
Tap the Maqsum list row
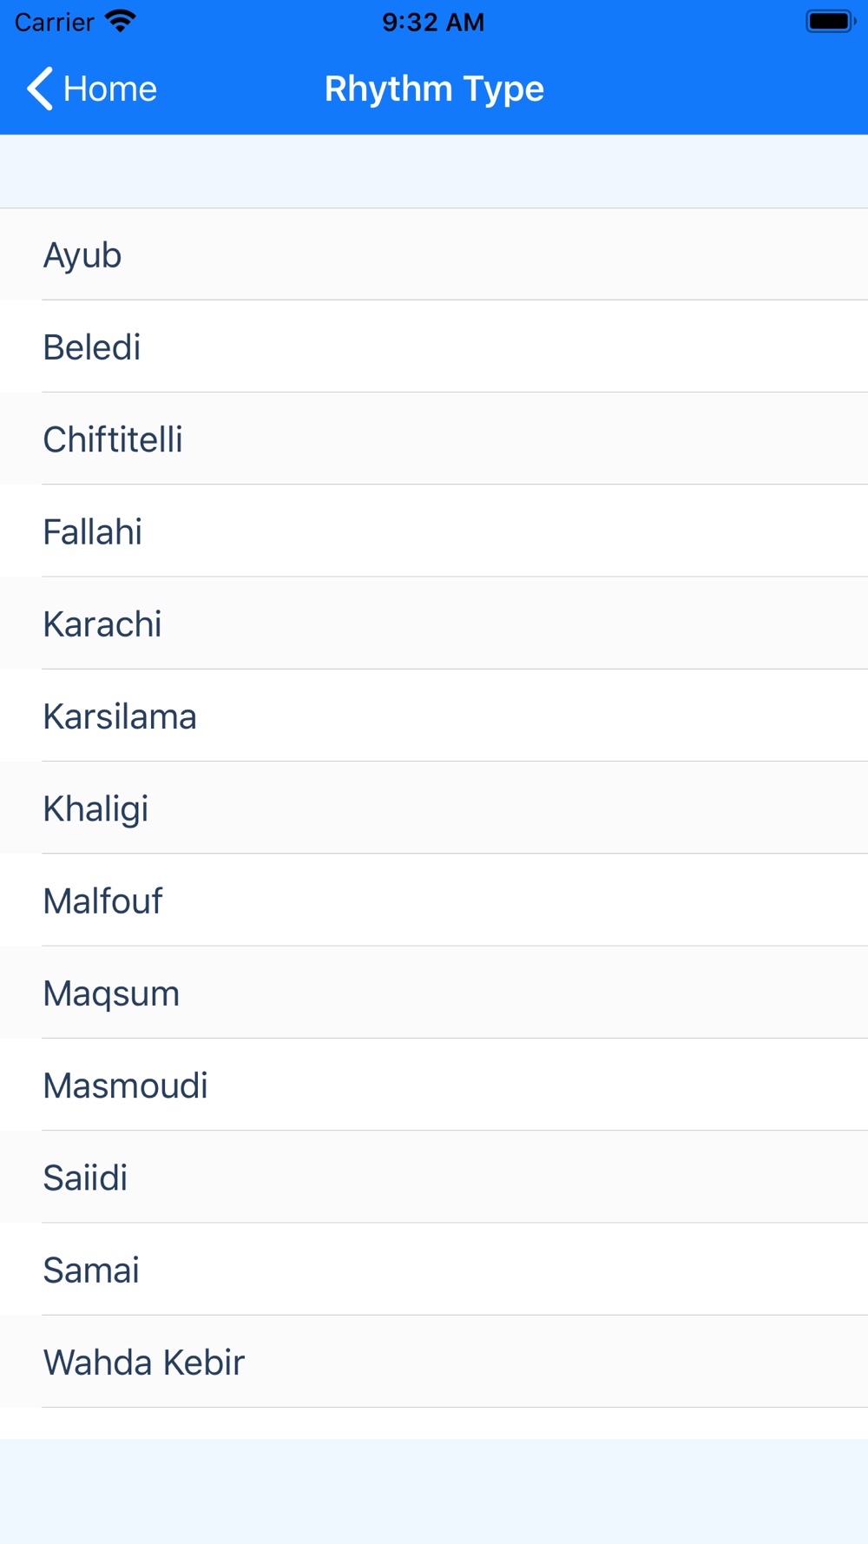434,993
